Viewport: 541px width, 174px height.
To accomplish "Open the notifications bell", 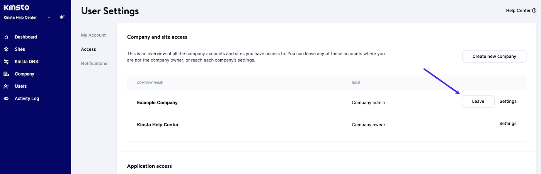I will pos(61,17).
